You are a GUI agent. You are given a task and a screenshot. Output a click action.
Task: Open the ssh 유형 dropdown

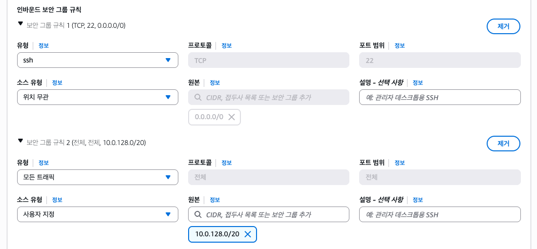click(x=97, y=60)
